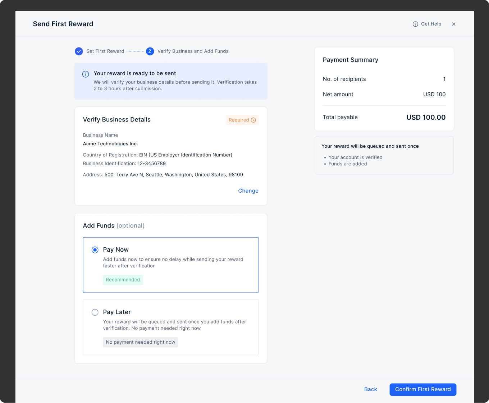Click the Send First Reward dialog title
489x403 pixels.
[63, 24]
